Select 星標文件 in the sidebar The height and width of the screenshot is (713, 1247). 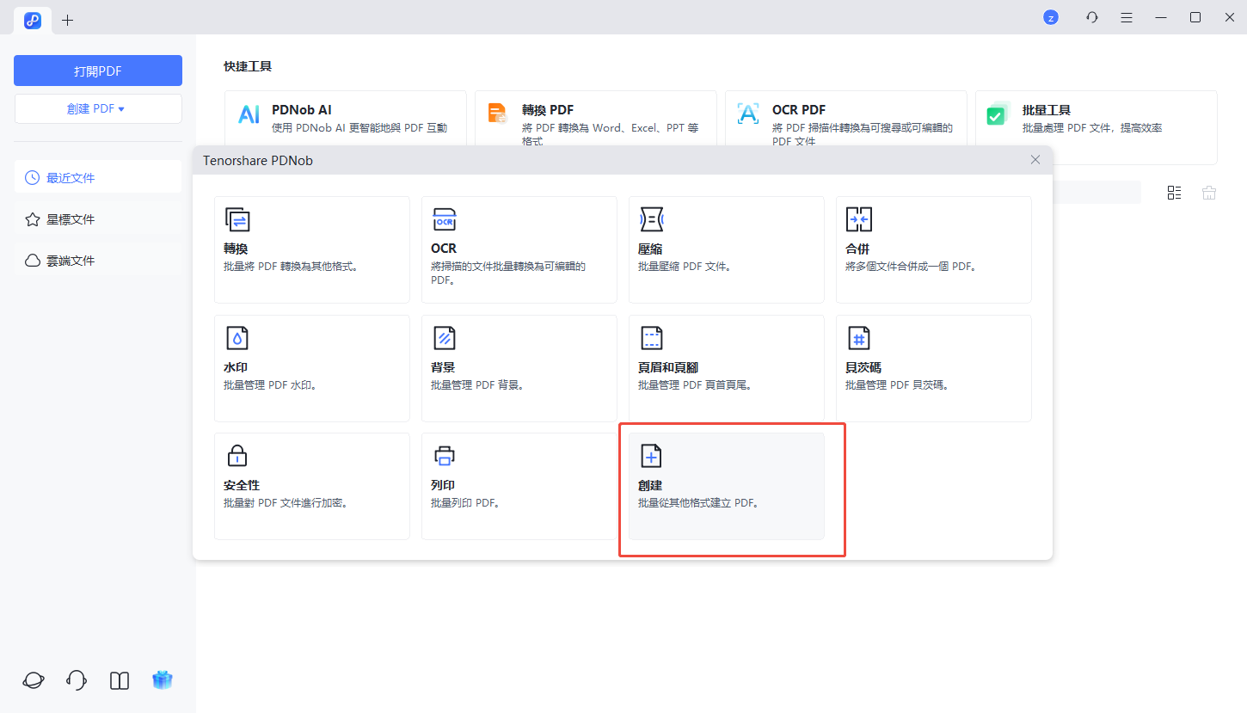coord(71,219)
